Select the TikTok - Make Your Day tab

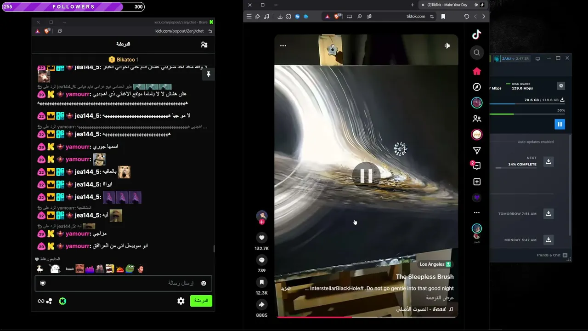click(452, 5)
